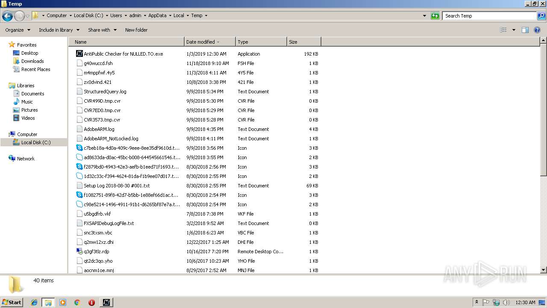
Task: Open Include in library menu
Action: [59, 30]
